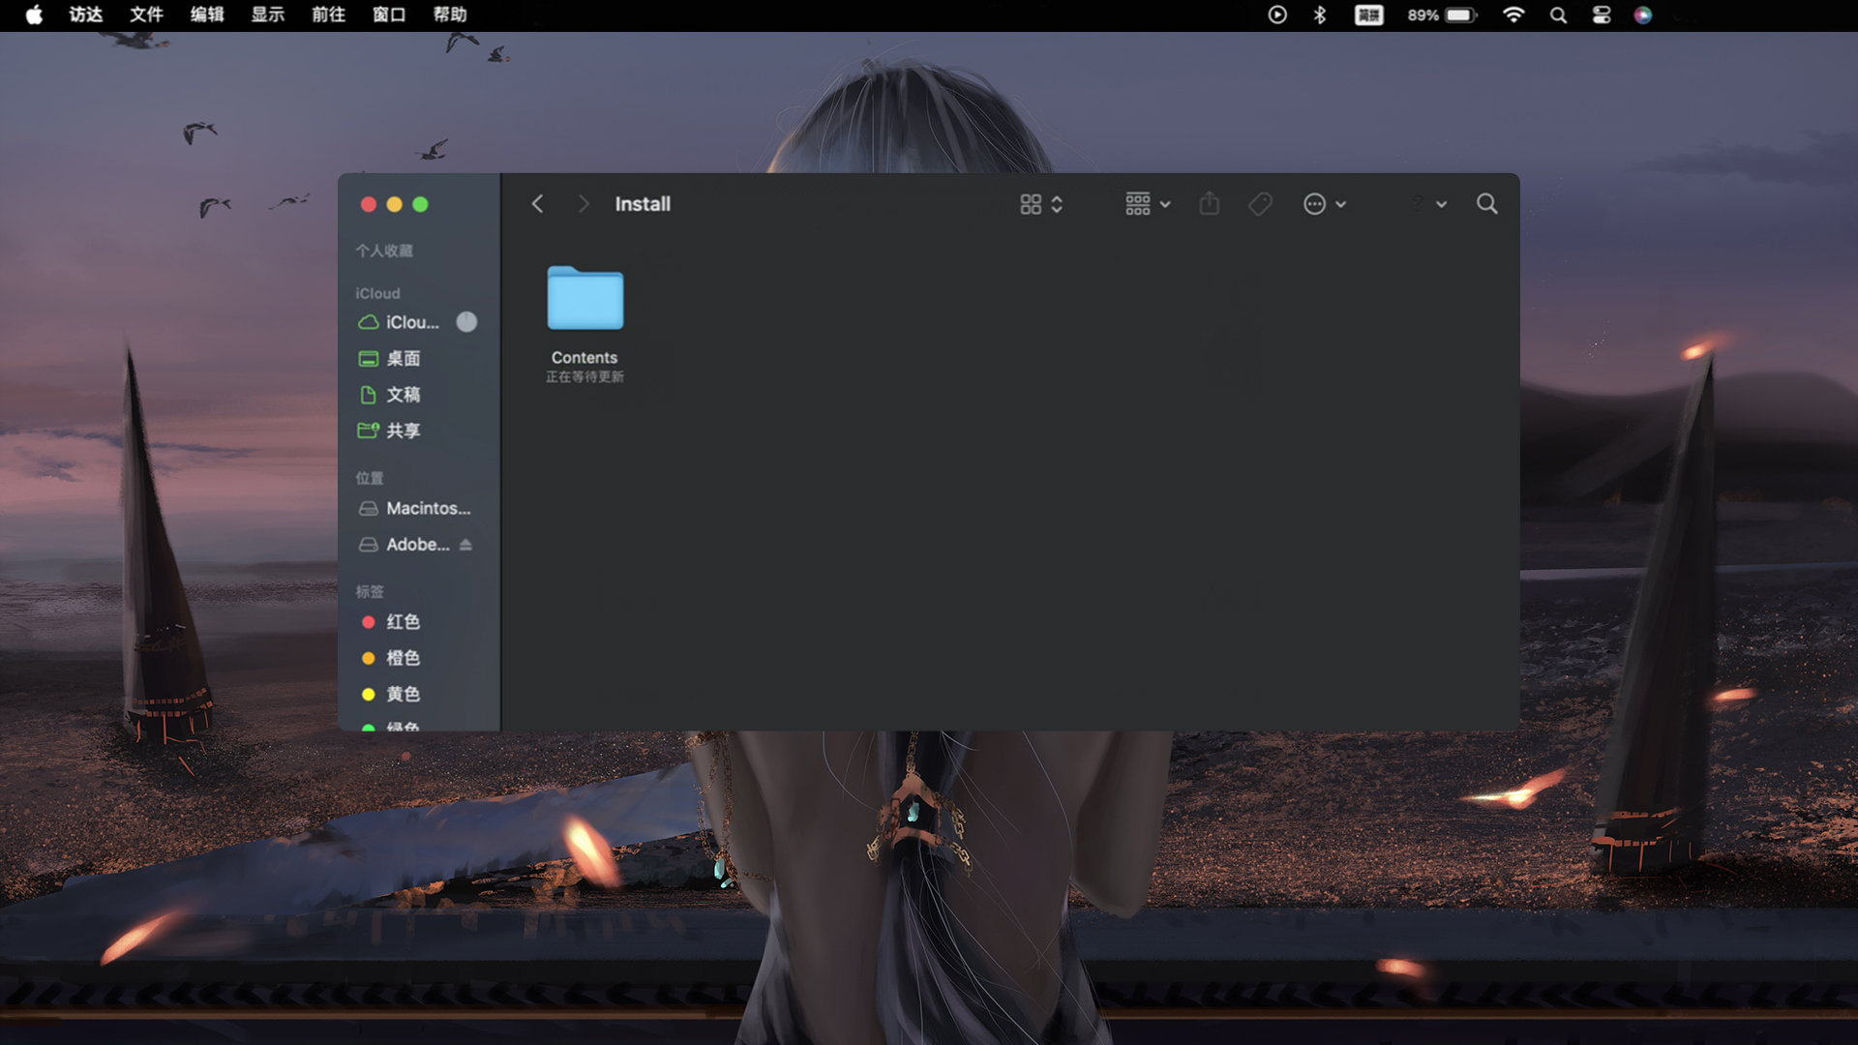Eject the Adobe volume
Image resolution: width=1858 pixels, height=1045 pixels.
(x=465, y=545)
